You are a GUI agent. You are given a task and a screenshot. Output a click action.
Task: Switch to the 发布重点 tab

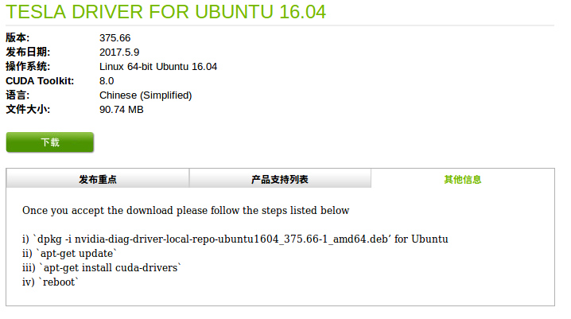point(97,179)
